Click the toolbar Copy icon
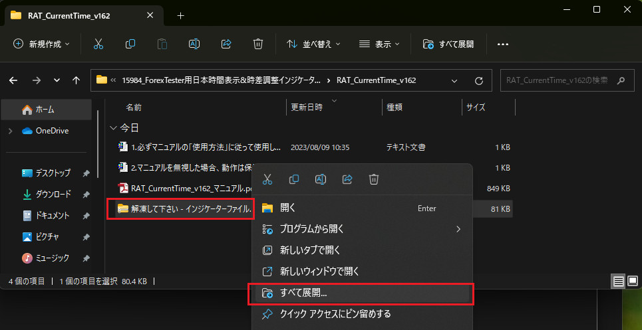This screenshot has height=330, width=642. 130,44
